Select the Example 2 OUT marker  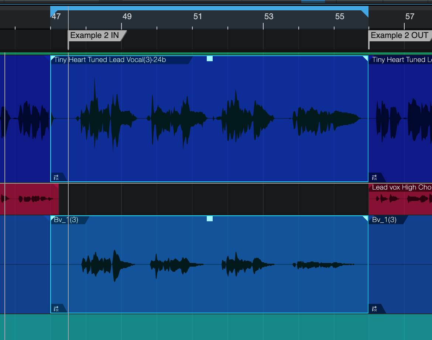(x=399, y=35)
